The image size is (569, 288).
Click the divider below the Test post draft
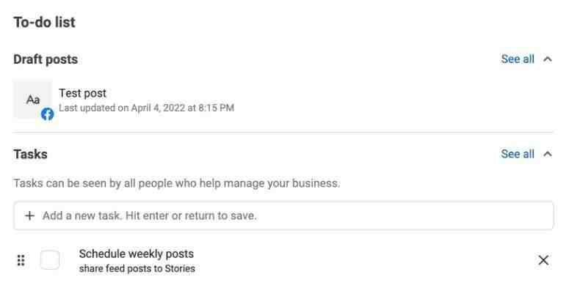[x=283, y=133]
